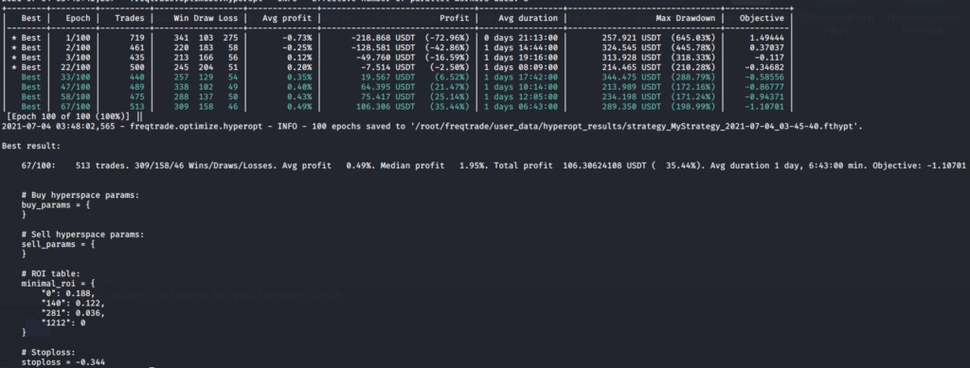Click the "140": 0.122 ROI entry
This screenshot has height=368, width=970.
click(73, 303)
